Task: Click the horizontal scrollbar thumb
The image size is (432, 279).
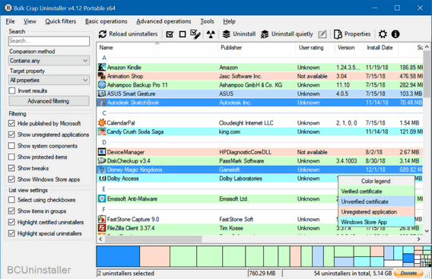Action: [x=154, y=239]
